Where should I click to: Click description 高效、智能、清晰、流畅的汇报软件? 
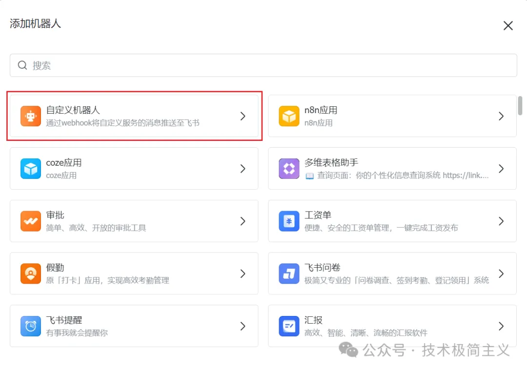366,332
